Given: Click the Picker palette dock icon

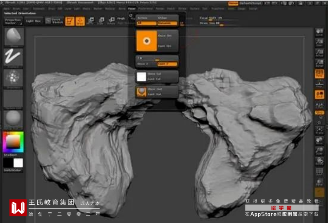Looking at the screenshot, I should [x=131, y=16].
